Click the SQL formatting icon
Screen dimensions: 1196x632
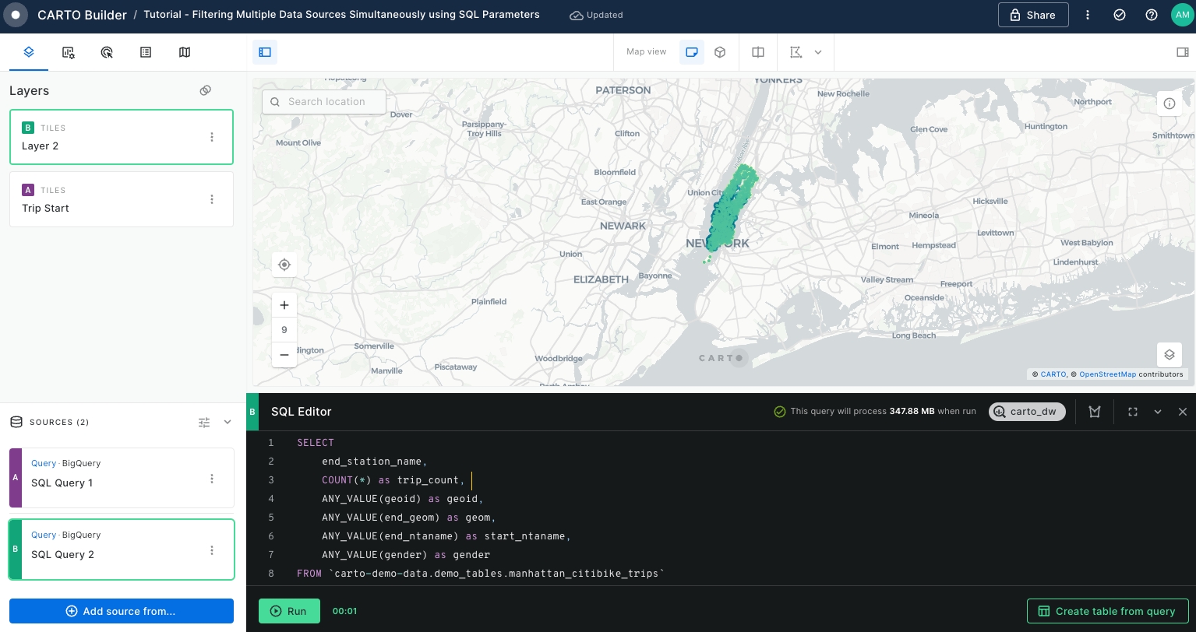(1095, 412)
